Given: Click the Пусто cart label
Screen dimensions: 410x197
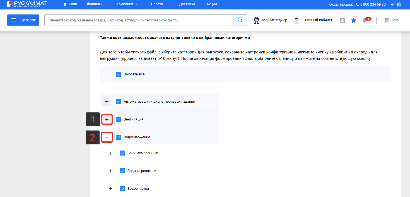Looking at the screenshot, I should pyautogui.click(x=394, y=20).
